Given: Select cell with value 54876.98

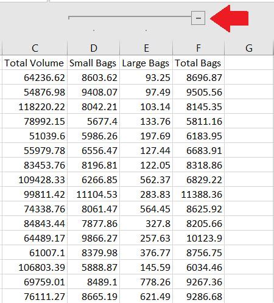Looking at the screenshot, I should click(x=35, y=92).
